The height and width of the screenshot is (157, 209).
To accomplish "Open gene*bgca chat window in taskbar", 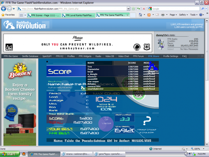I will 109,154.
